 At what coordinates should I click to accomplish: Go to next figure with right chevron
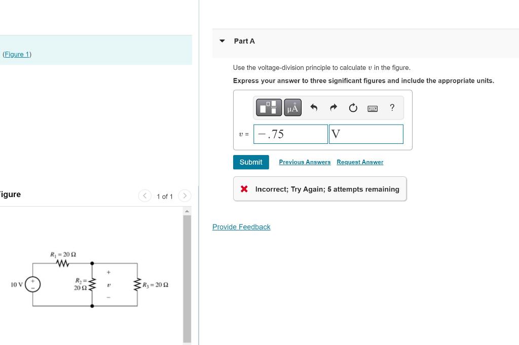tap(184, 196)
